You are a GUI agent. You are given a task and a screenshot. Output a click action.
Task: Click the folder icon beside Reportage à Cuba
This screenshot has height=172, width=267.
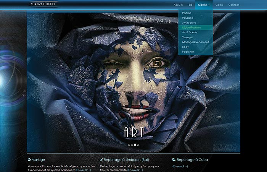(174, 160)
